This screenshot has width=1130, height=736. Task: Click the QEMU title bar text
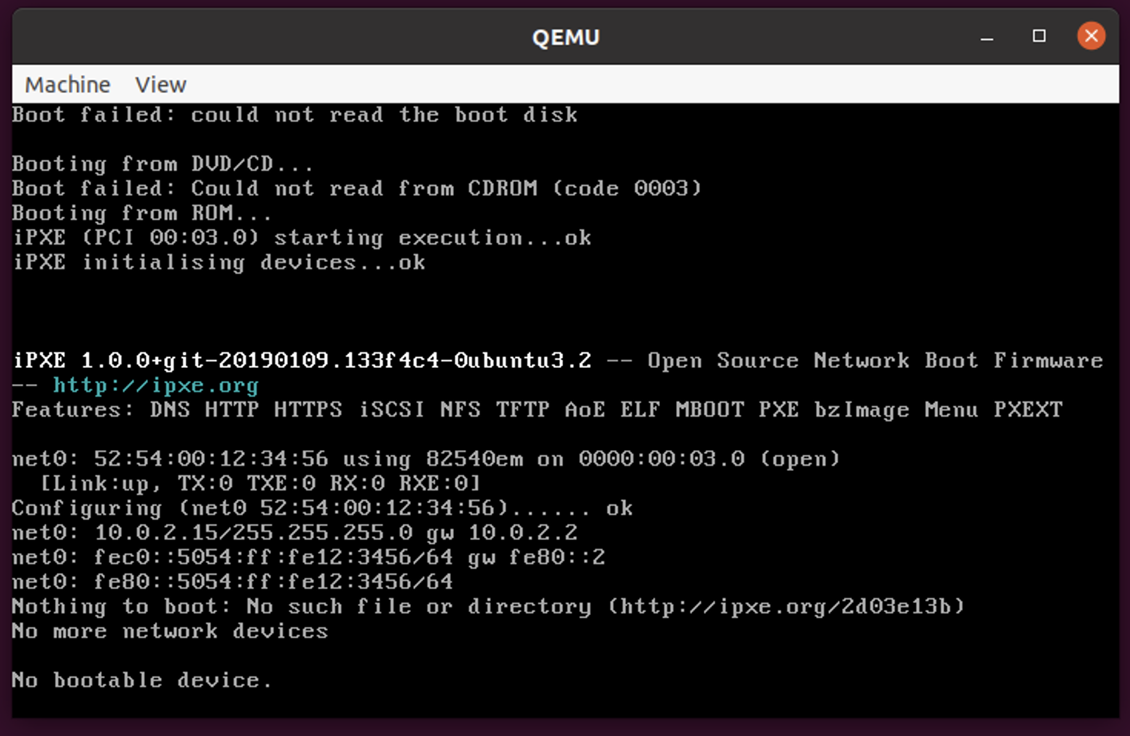[x=566, y=38]
